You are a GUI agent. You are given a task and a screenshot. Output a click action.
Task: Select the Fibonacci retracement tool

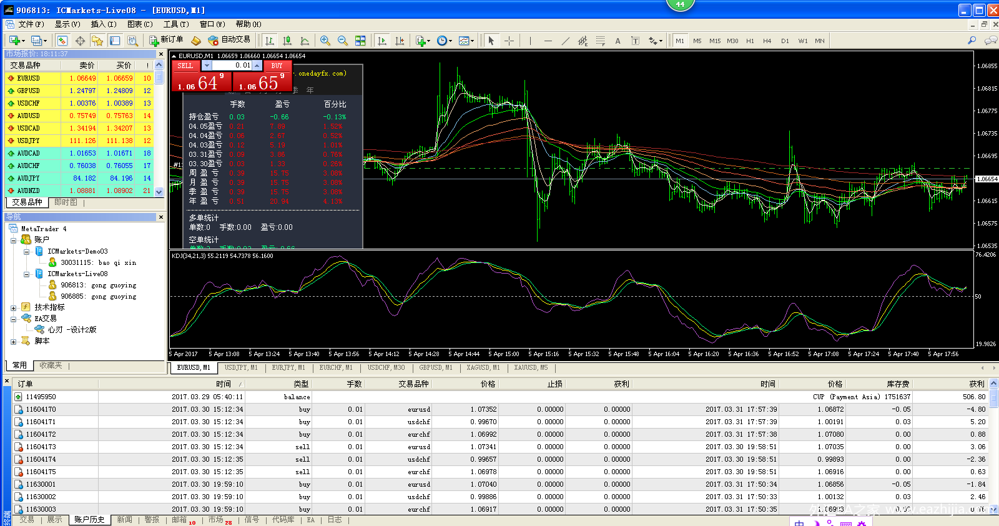click(600, 41)
